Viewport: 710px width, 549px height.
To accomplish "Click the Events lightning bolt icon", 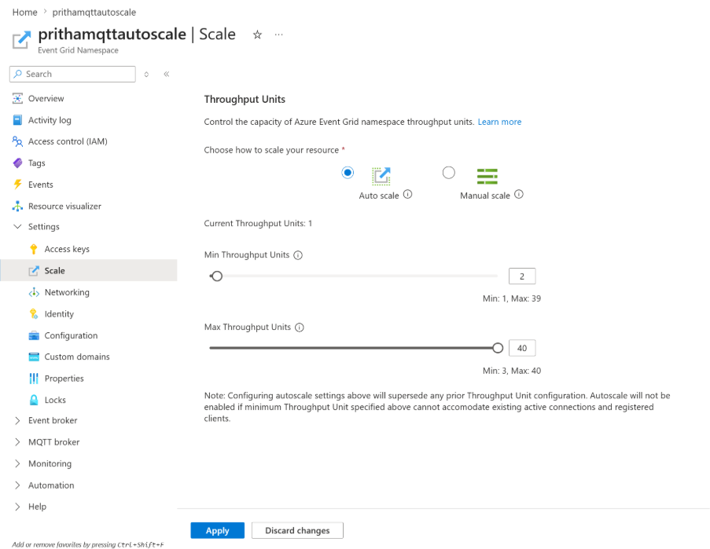I will pyautogui.click(x=17, y=185).
